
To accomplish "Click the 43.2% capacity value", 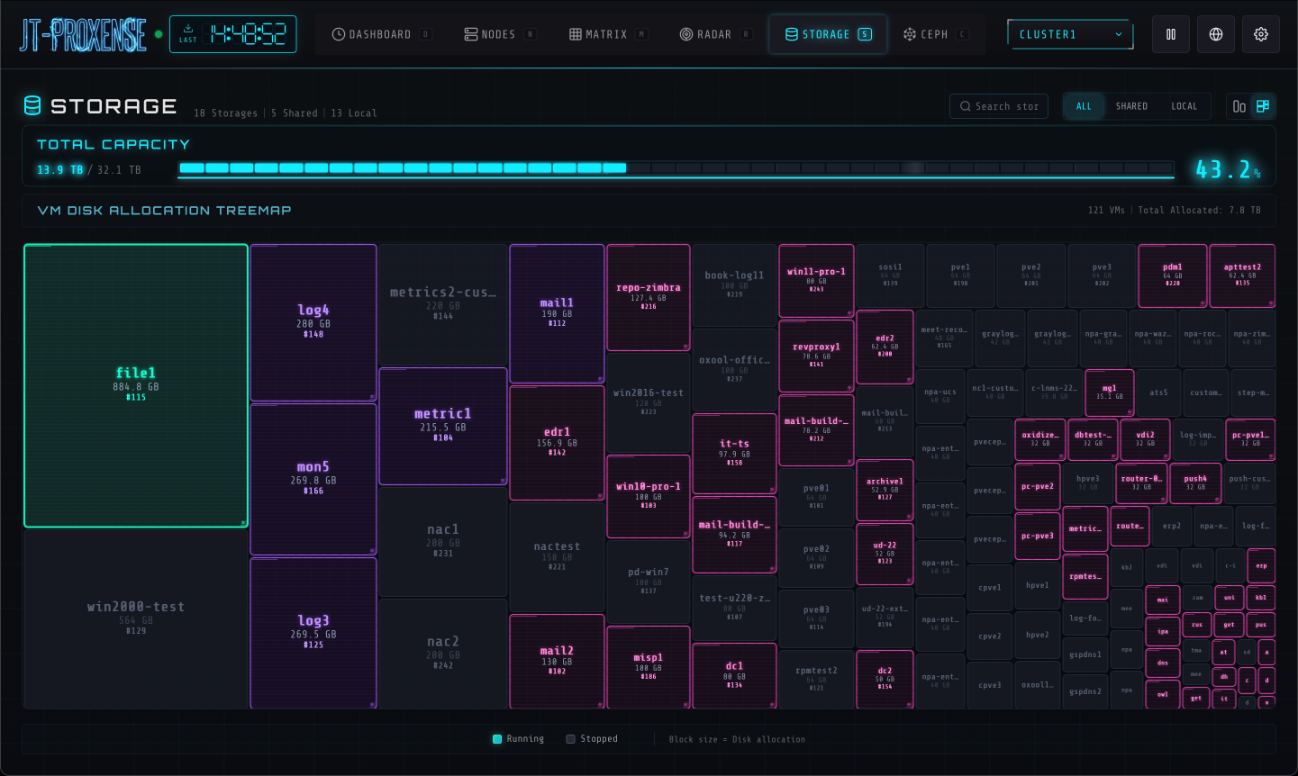I will tap(1228, 169).
